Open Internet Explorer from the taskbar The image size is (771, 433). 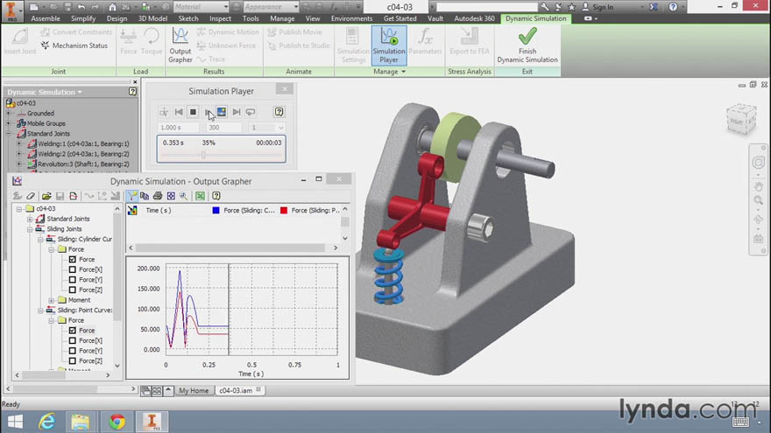[x=47, y=422]
